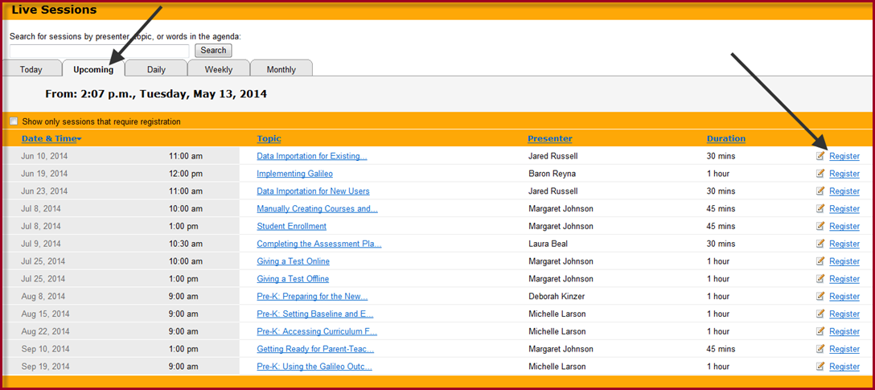875x390 pixels.
Task: Click Register link for Giving a Test Offline
Action: [x=844, y=279]
